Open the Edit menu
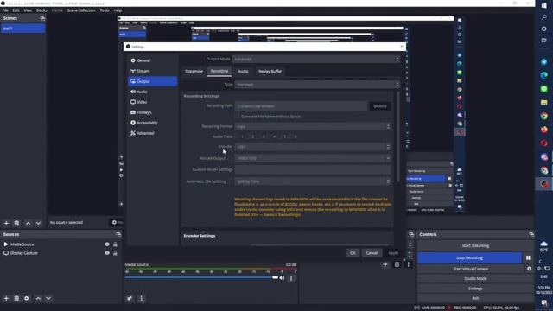This screenshot has width=553, height=311. click(x=16, y=10)
